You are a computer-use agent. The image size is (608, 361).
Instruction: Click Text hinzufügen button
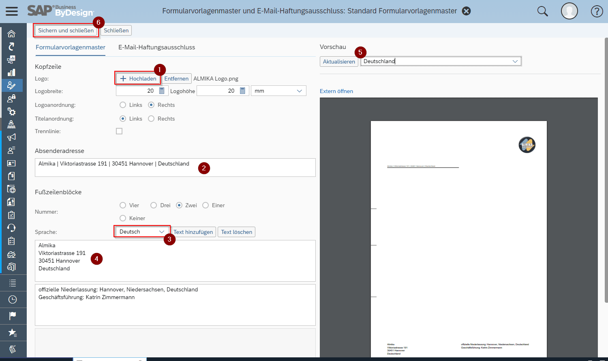[193, 232]
